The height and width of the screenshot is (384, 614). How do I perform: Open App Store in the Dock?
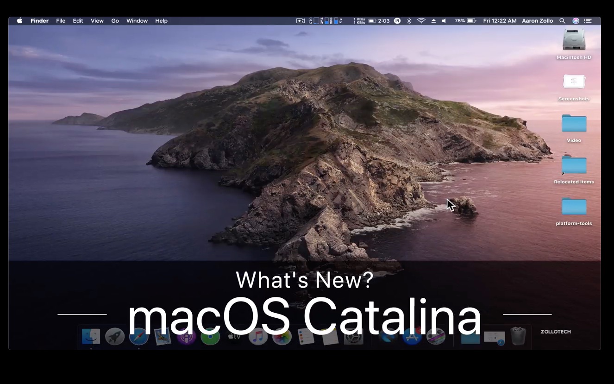tap(412, 336)
